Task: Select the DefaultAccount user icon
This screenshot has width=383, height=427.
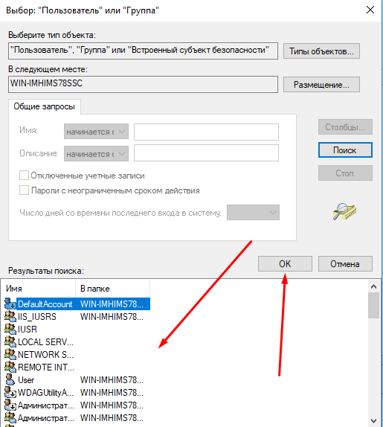Action: coord(10,304)
